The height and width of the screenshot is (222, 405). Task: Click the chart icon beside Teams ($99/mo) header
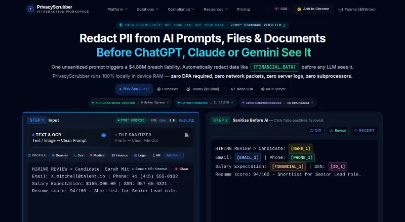pos(341,9)
